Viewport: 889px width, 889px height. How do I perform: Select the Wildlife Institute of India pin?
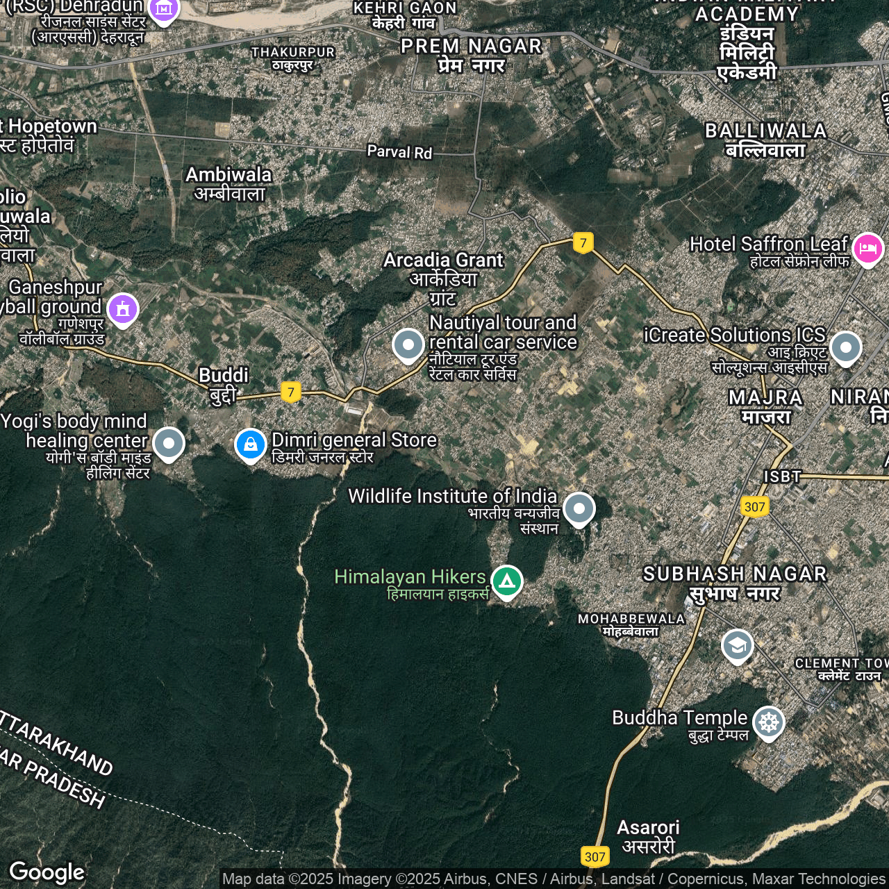tap(579, 508)
